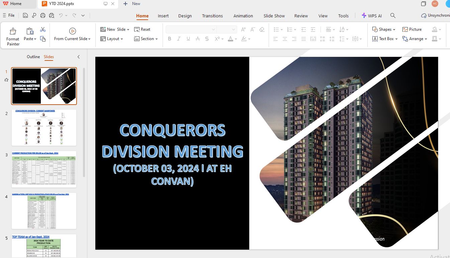450x258 pixels.
Task: Open WPS AI assistant
Action: (x=372, y=16)
